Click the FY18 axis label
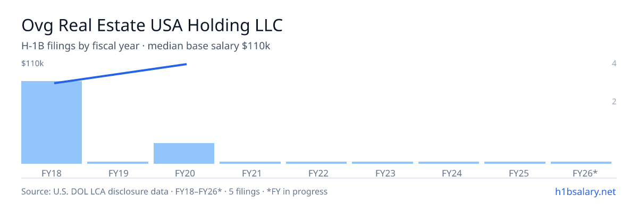The image size is (638, 212). pos(52,173)
